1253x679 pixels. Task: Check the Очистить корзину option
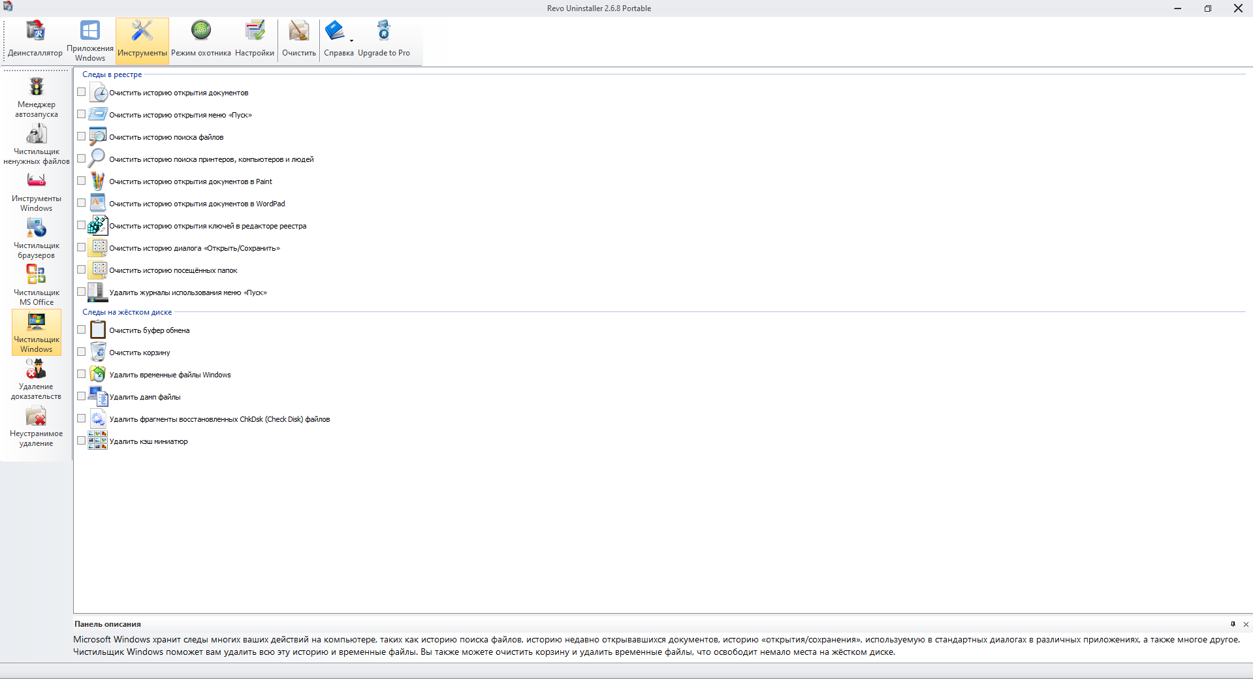click(x=82, y=352)
